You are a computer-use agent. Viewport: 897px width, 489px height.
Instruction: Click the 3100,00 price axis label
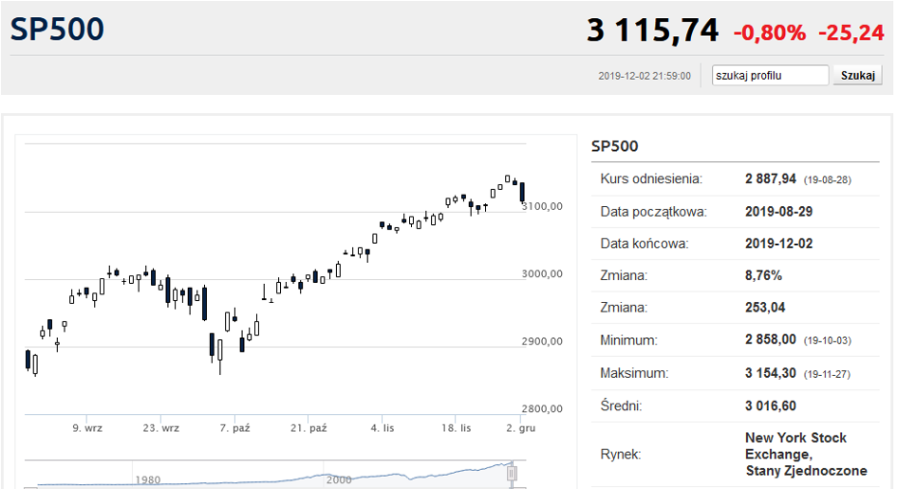(x=543, y=206)
